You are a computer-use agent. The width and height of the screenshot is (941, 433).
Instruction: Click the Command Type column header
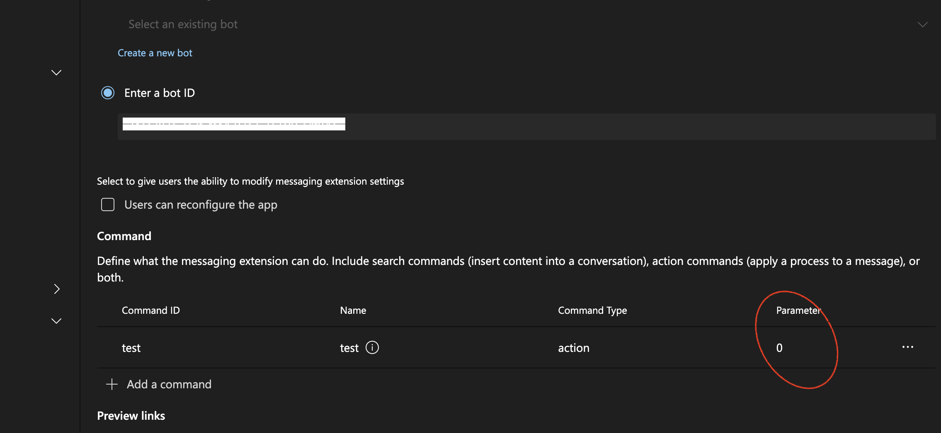pos(592,310)
